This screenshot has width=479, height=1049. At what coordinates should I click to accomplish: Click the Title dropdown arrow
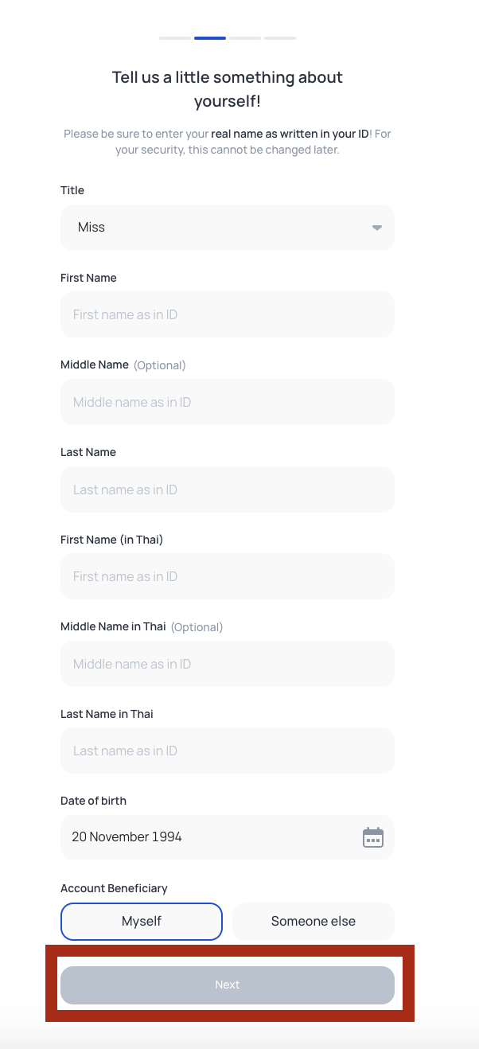(x=377, y=228)
